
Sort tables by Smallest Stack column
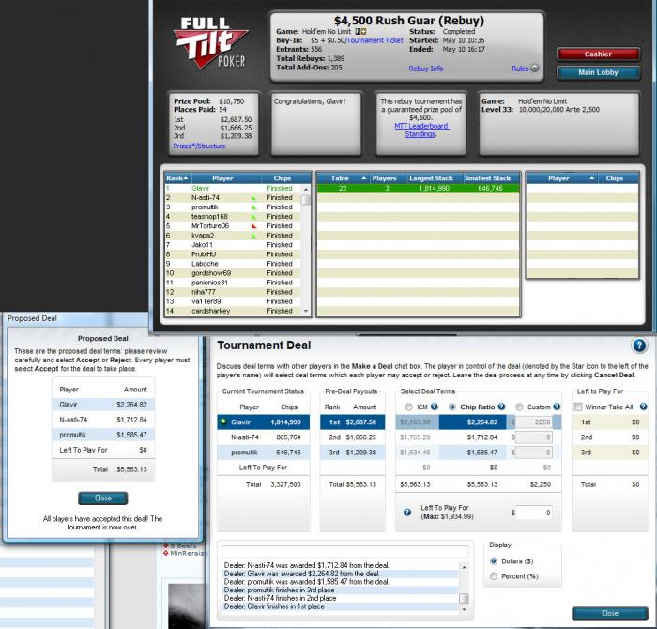click(x=491, y=178)
